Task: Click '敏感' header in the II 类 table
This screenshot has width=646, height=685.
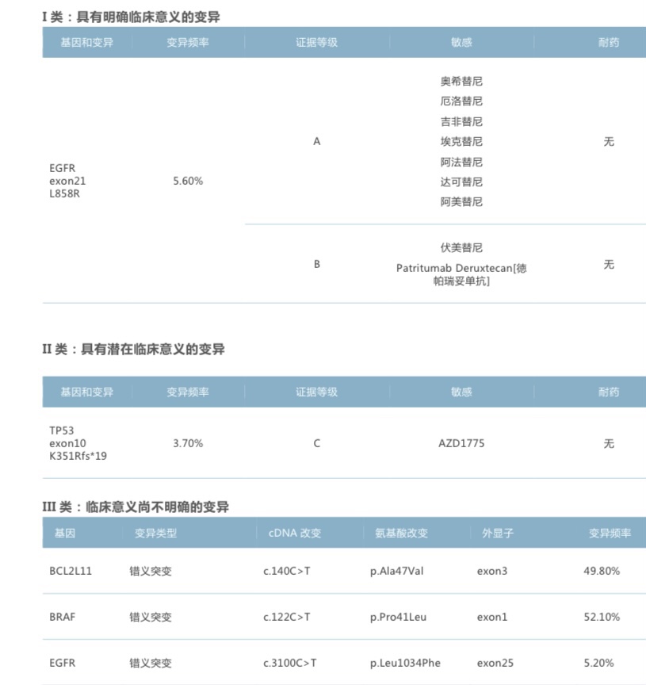Action: tap(461, 392)
